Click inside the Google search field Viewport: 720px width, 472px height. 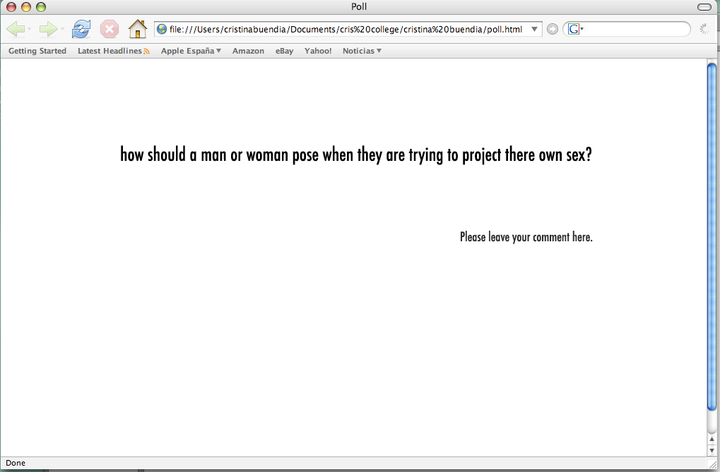click(x=636, y=29)
